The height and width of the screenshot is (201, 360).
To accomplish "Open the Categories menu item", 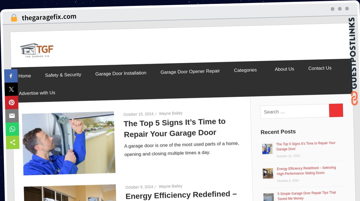I will tap(245, 70).
